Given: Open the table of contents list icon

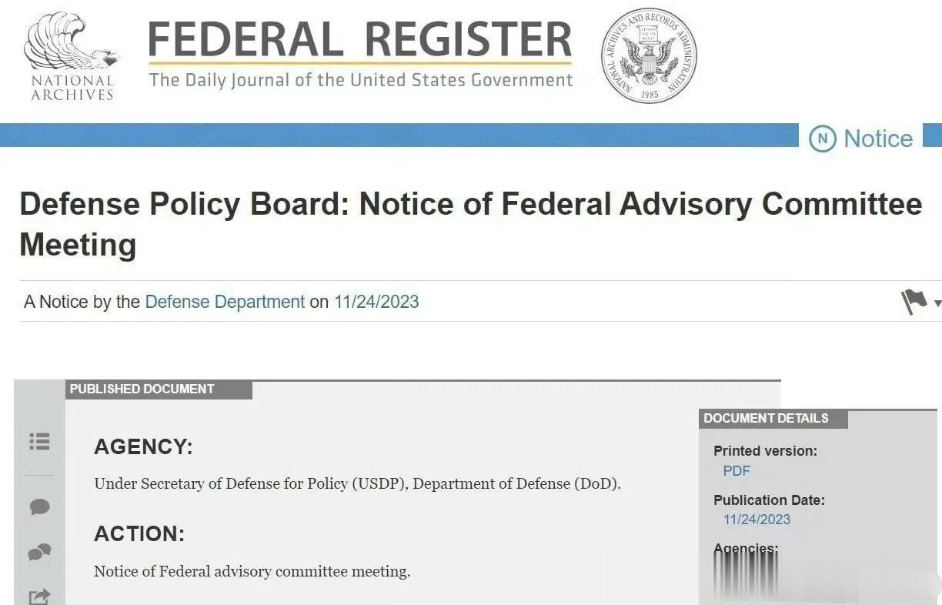Looking at the screenshot, I should [39, 441].
